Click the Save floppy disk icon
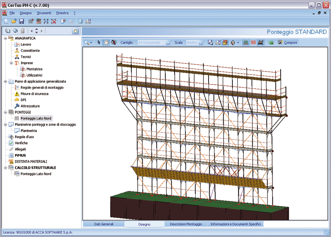 pyautogui.click(x=21, y=21)
